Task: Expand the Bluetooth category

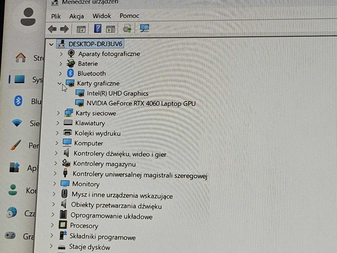Action: click(60, 74)
